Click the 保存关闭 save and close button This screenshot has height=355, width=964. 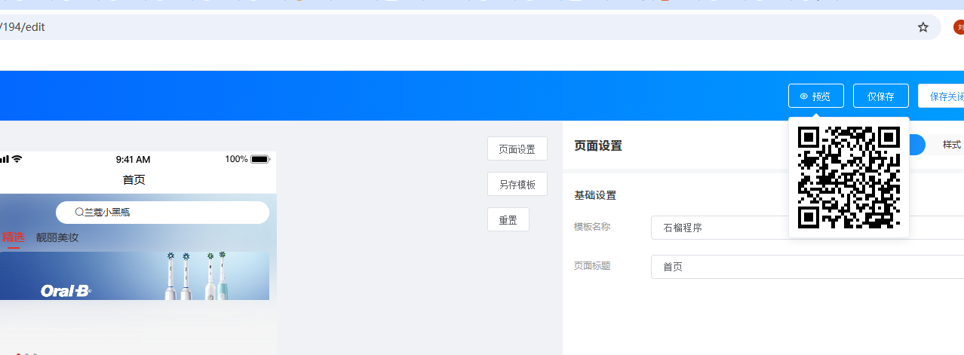[941, 96]
